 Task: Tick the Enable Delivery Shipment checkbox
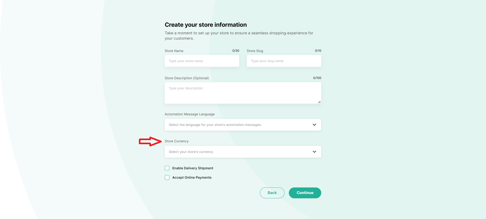[167, 168]
